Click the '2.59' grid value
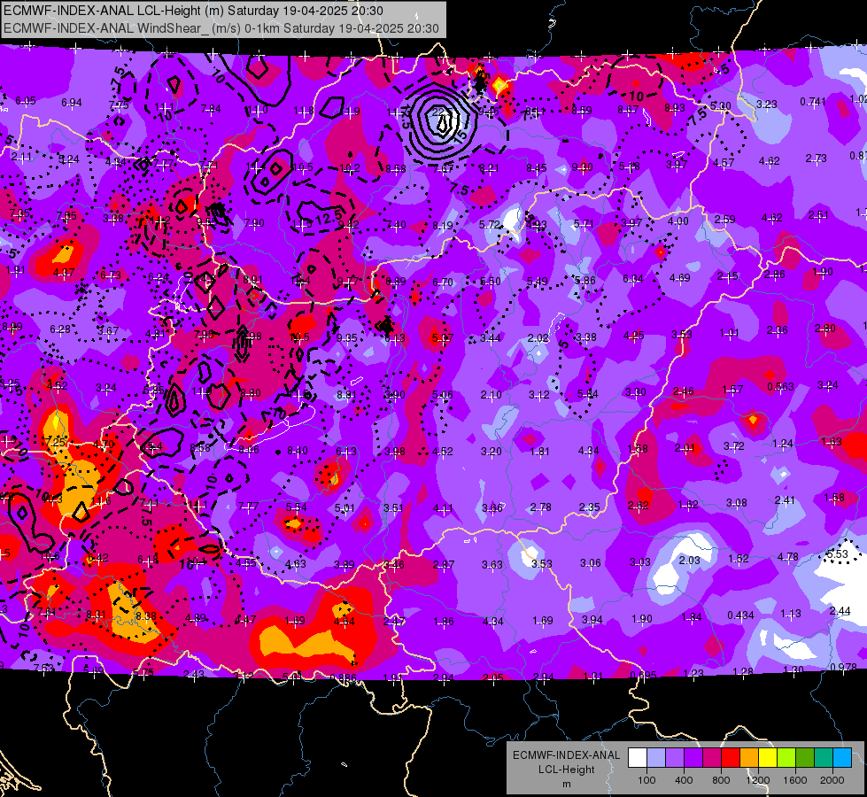The image size is (867, 797). [725, 219]
